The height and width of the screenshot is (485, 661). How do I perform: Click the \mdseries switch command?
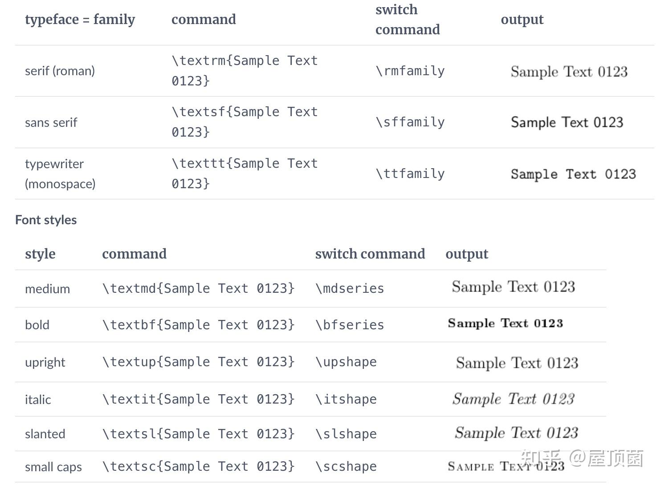tap(350, 288)
